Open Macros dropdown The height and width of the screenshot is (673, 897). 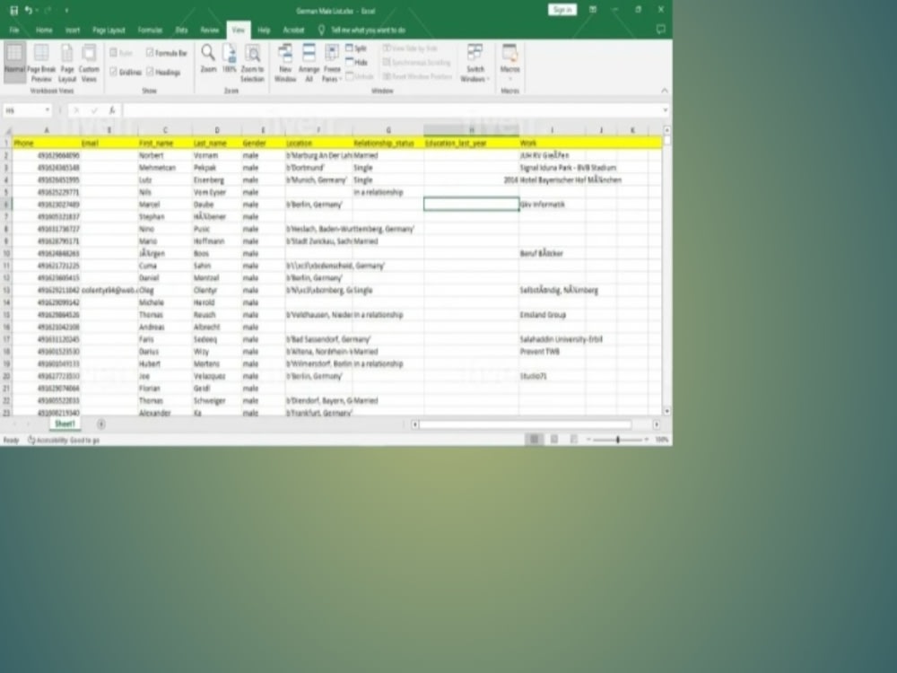tap(509, 62)
